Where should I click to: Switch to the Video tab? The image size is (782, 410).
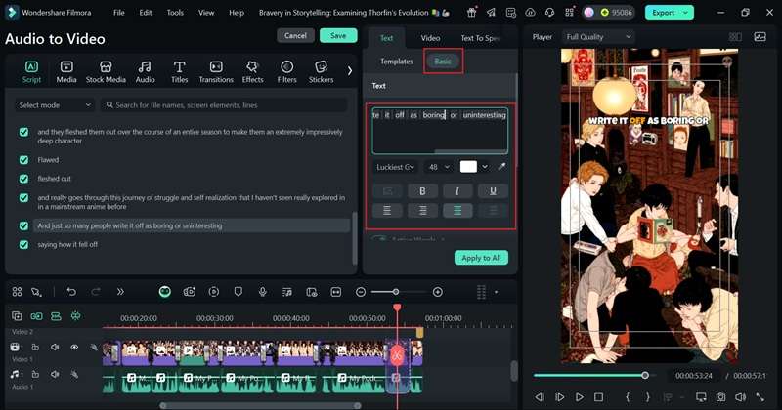[430, 38]
